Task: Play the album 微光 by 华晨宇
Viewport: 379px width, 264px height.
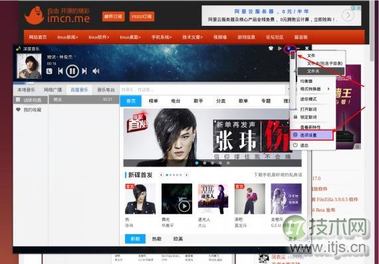Action: 184,206
